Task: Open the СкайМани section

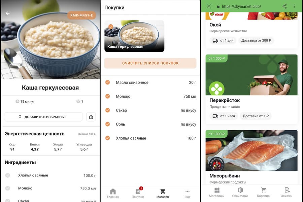Action: 240,193
